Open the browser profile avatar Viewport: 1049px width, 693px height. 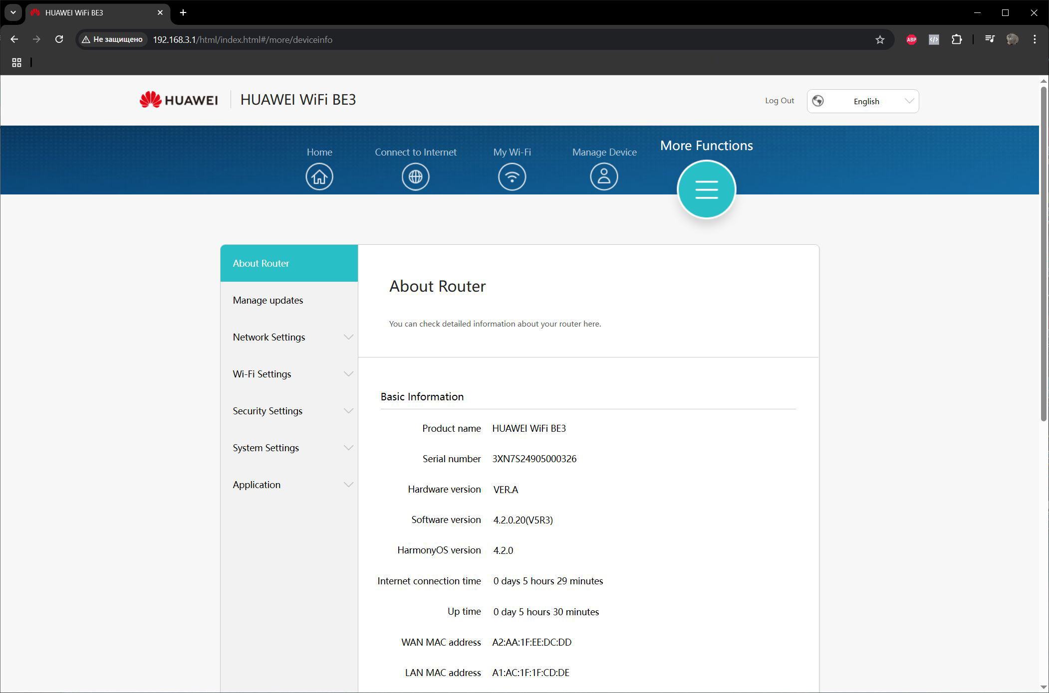(1012, 39)
